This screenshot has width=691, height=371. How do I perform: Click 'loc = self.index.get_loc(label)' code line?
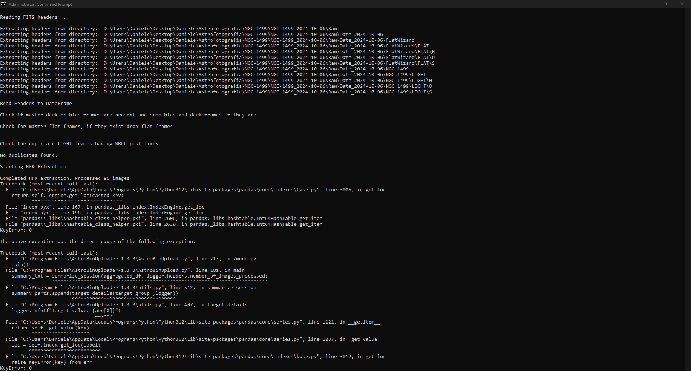(x=56, y=345)
